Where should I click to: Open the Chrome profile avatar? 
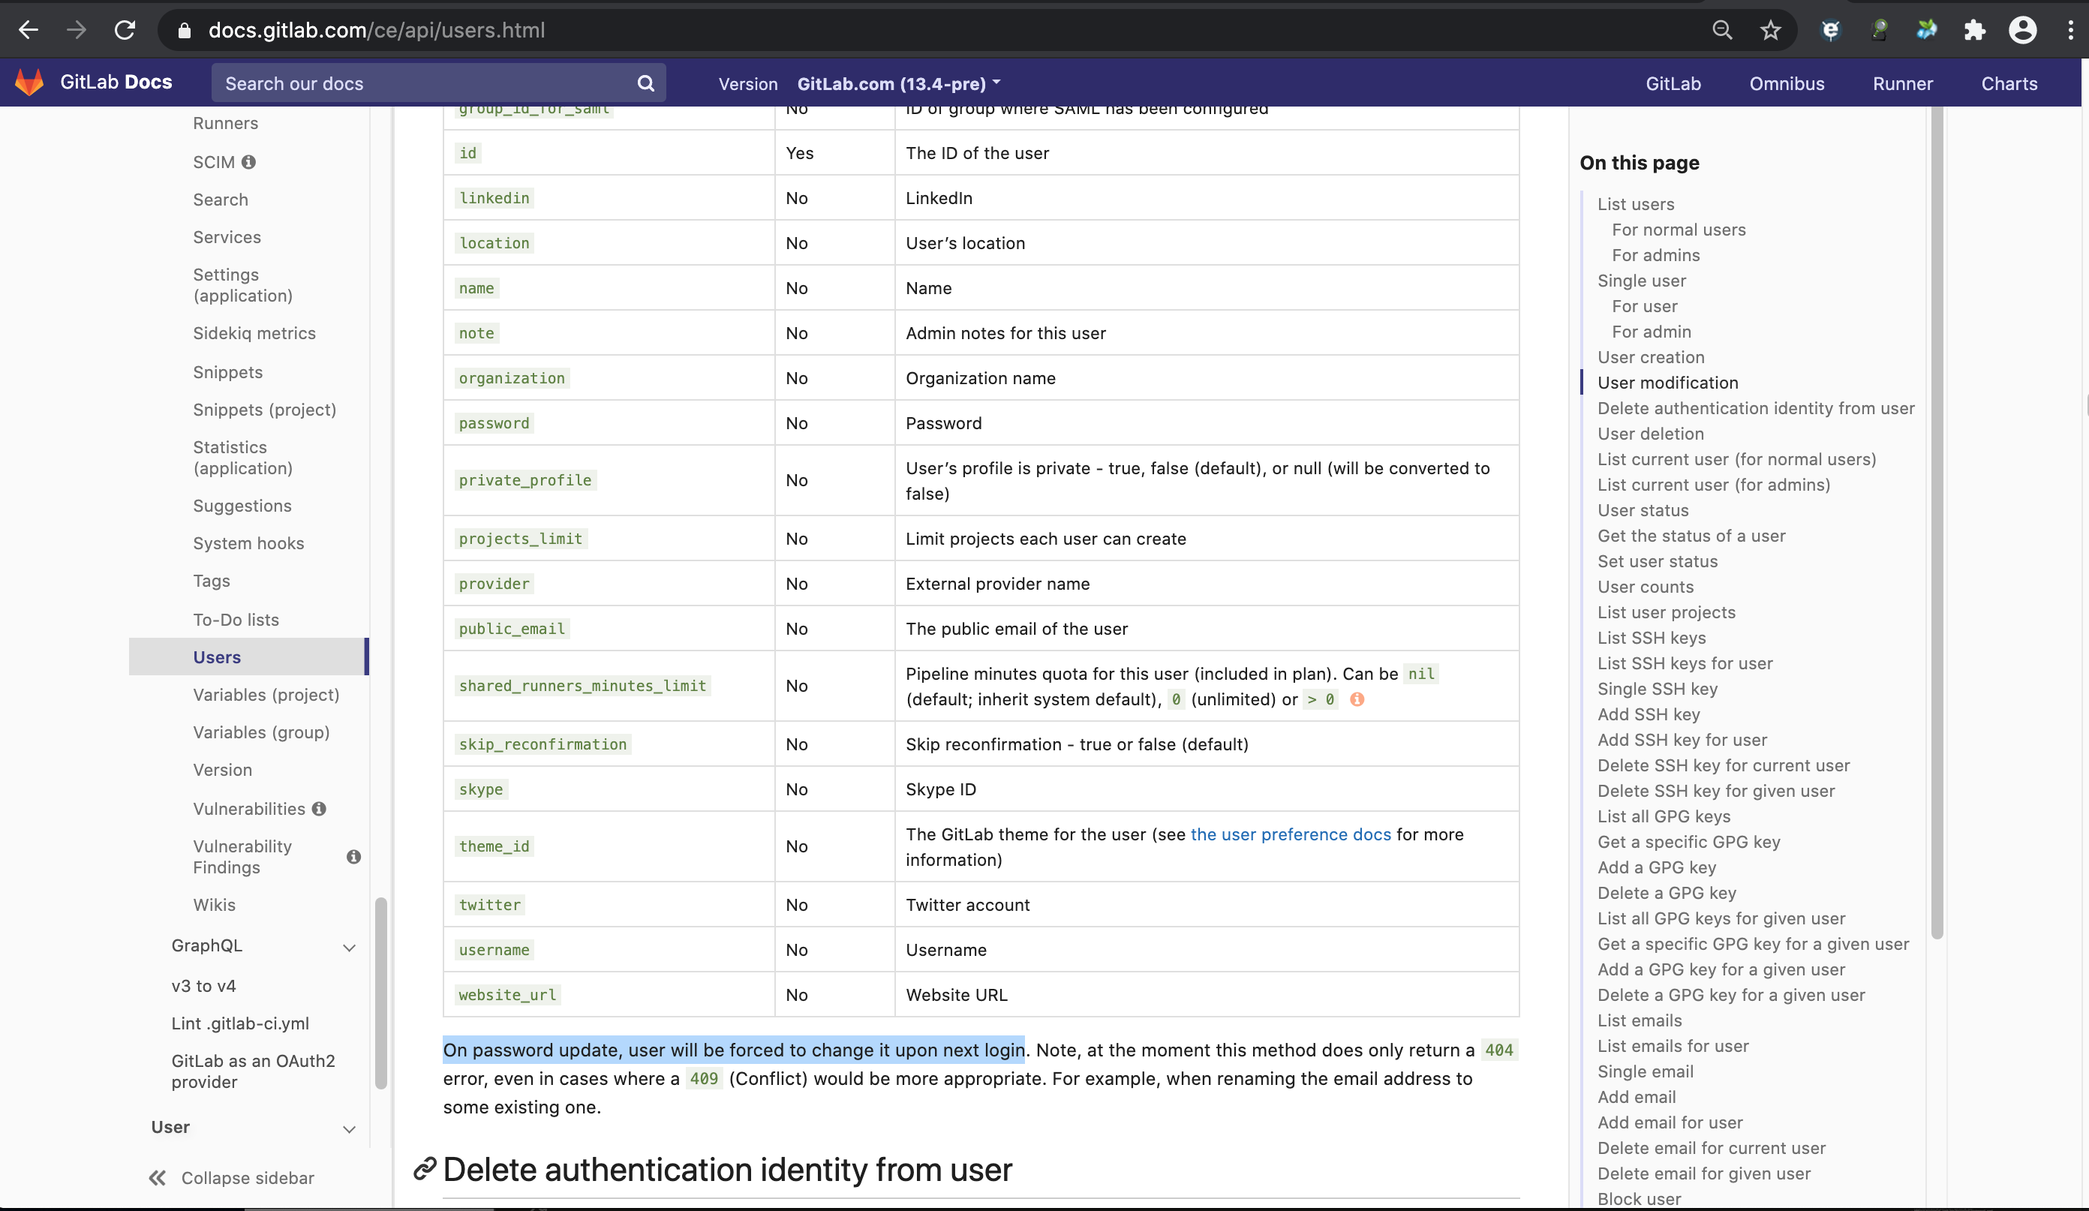click(2023, 31)
